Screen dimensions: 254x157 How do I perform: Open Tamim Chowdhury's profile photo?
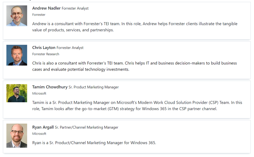coord(17,93)
